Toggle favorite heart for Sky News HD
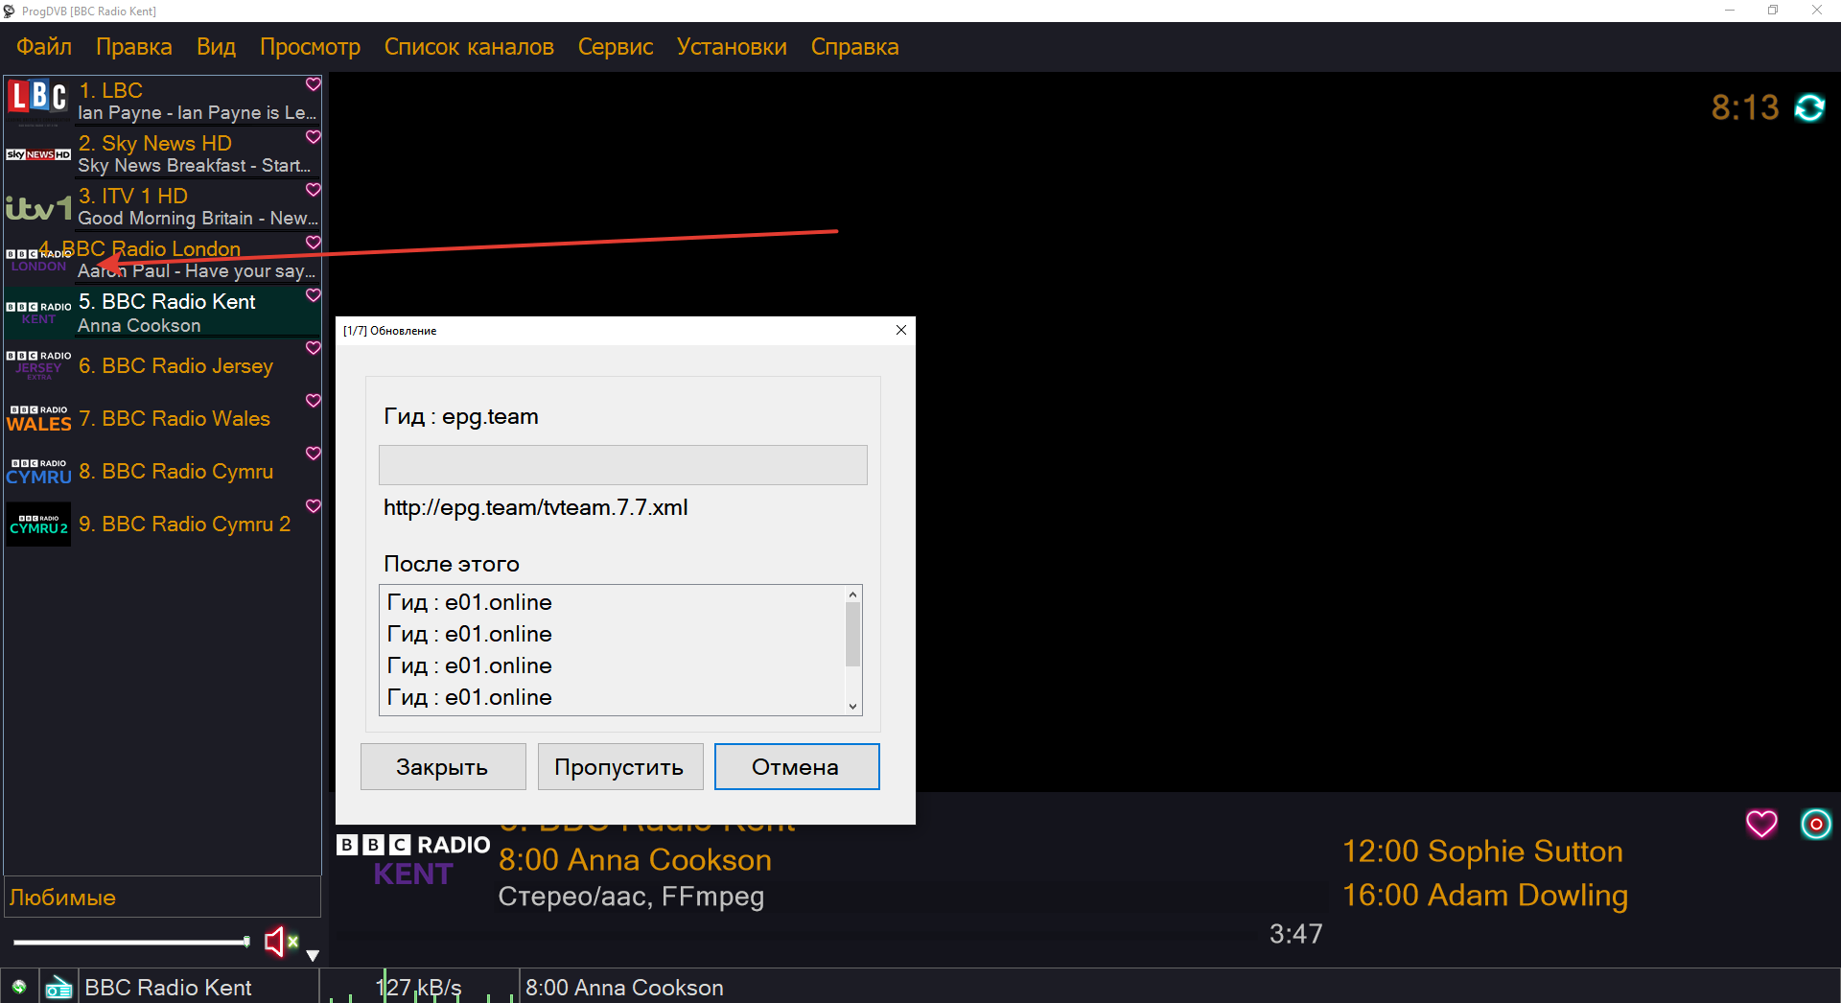The image size is (1841, 1003). point(313,138)
